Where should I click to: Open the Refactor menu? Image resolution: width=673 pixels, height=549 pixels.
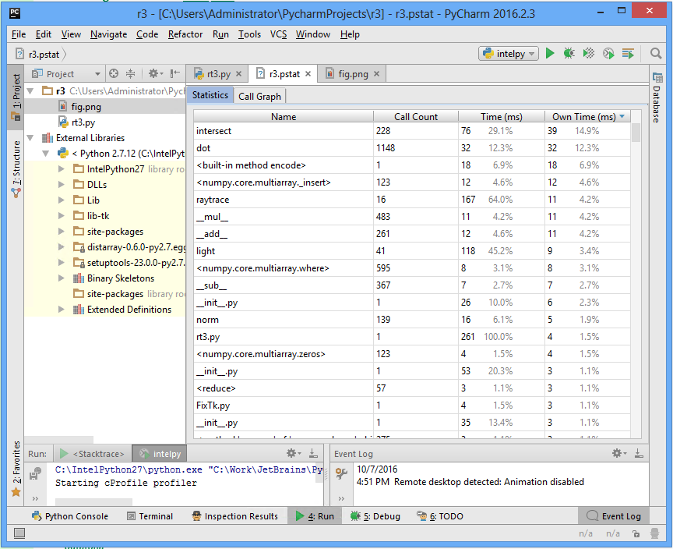[185, 34]
